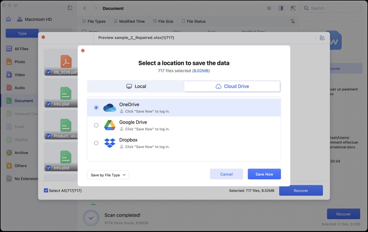
Task: Click the Google Drive triangle logo
Action: [x=110, y=125]
